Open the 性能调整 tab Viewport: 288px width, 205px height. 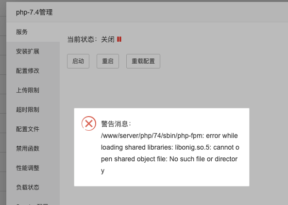click(33, 168)
